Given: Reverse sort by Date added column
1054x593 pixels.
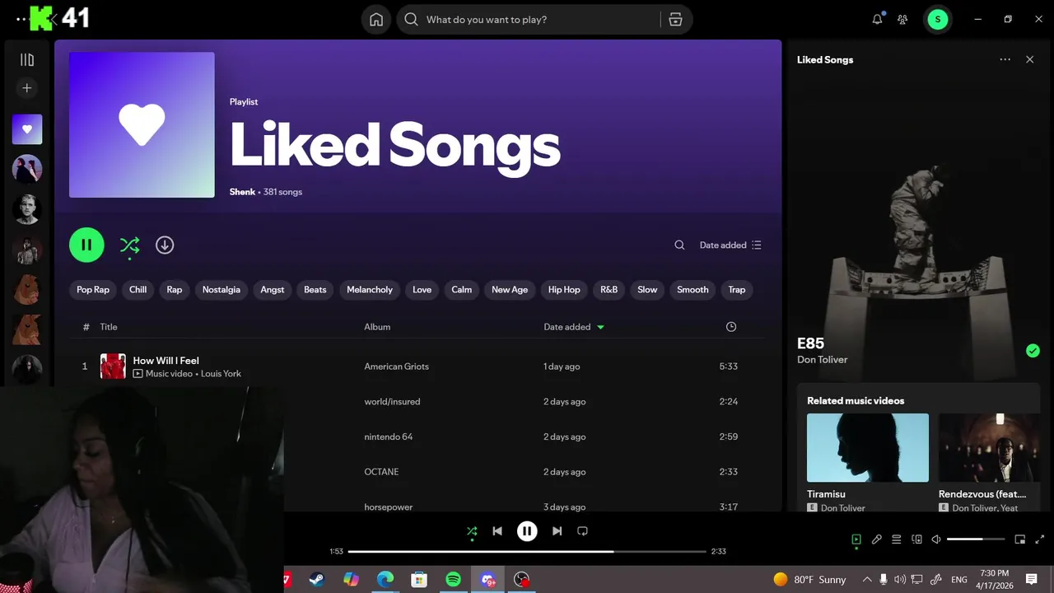Looking at the screenshot, I should point(574,327).
